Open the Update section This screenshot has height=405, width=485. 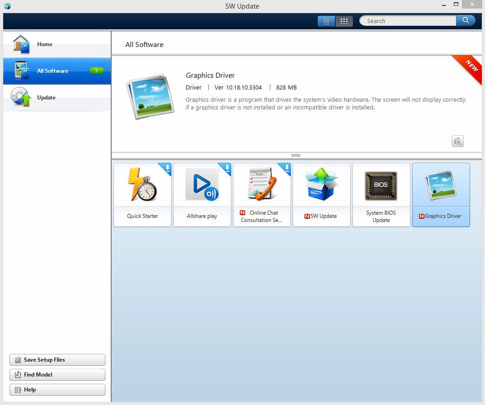point(57,97)
